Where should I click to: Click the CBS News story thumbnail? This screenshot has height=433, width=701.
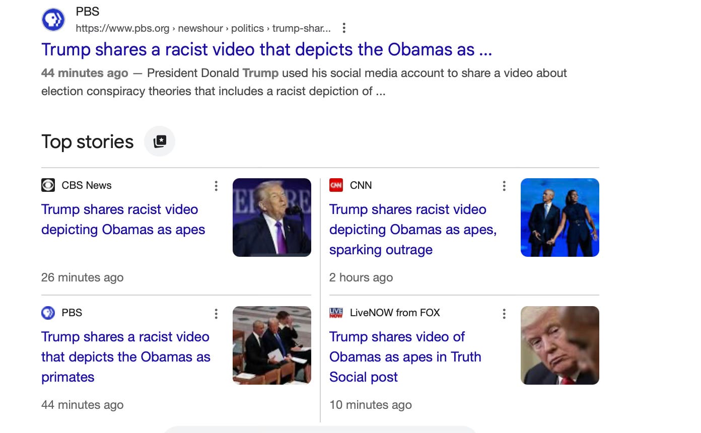272,218
